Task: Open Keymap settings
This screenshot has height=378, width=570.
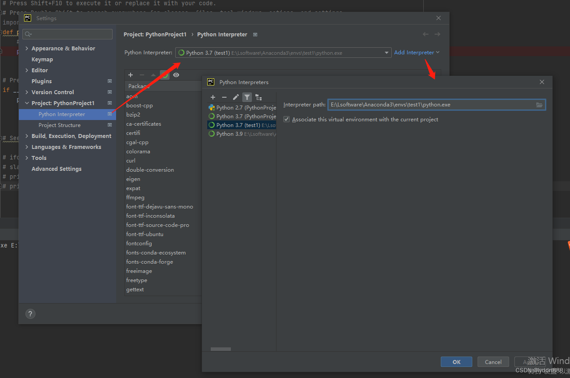Action: [x=42, y=59]
